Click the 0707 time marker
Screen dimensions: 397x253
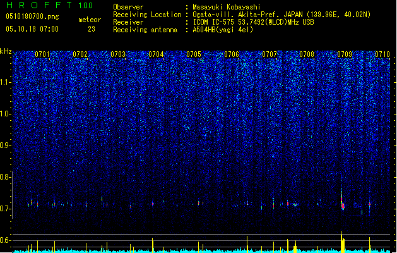270,54
